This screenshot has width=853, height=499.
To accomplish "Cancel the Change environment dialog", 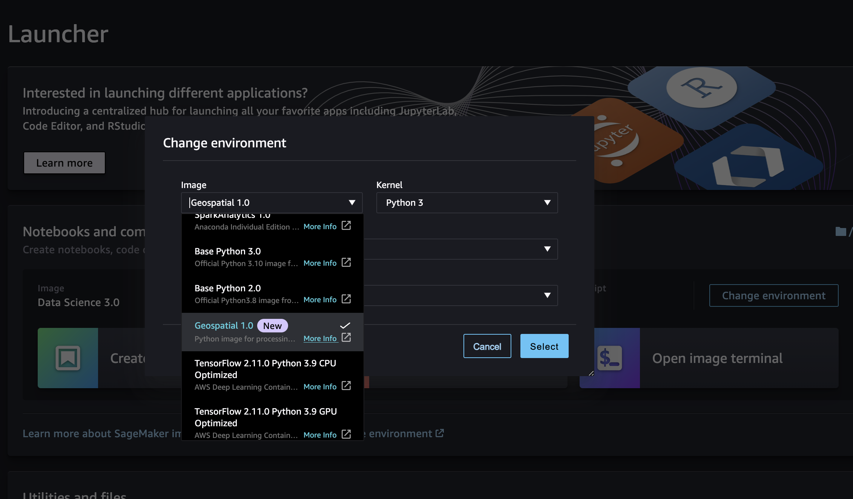I will pyautogui.click(x=487, y=346).
